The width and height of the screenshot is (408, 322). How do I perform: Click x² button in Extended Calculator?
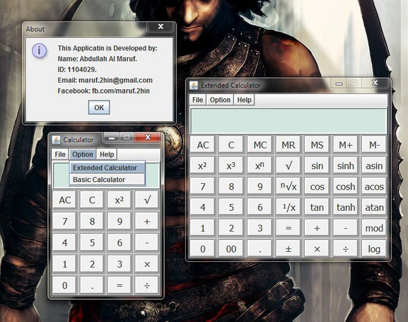click(202, 166)
